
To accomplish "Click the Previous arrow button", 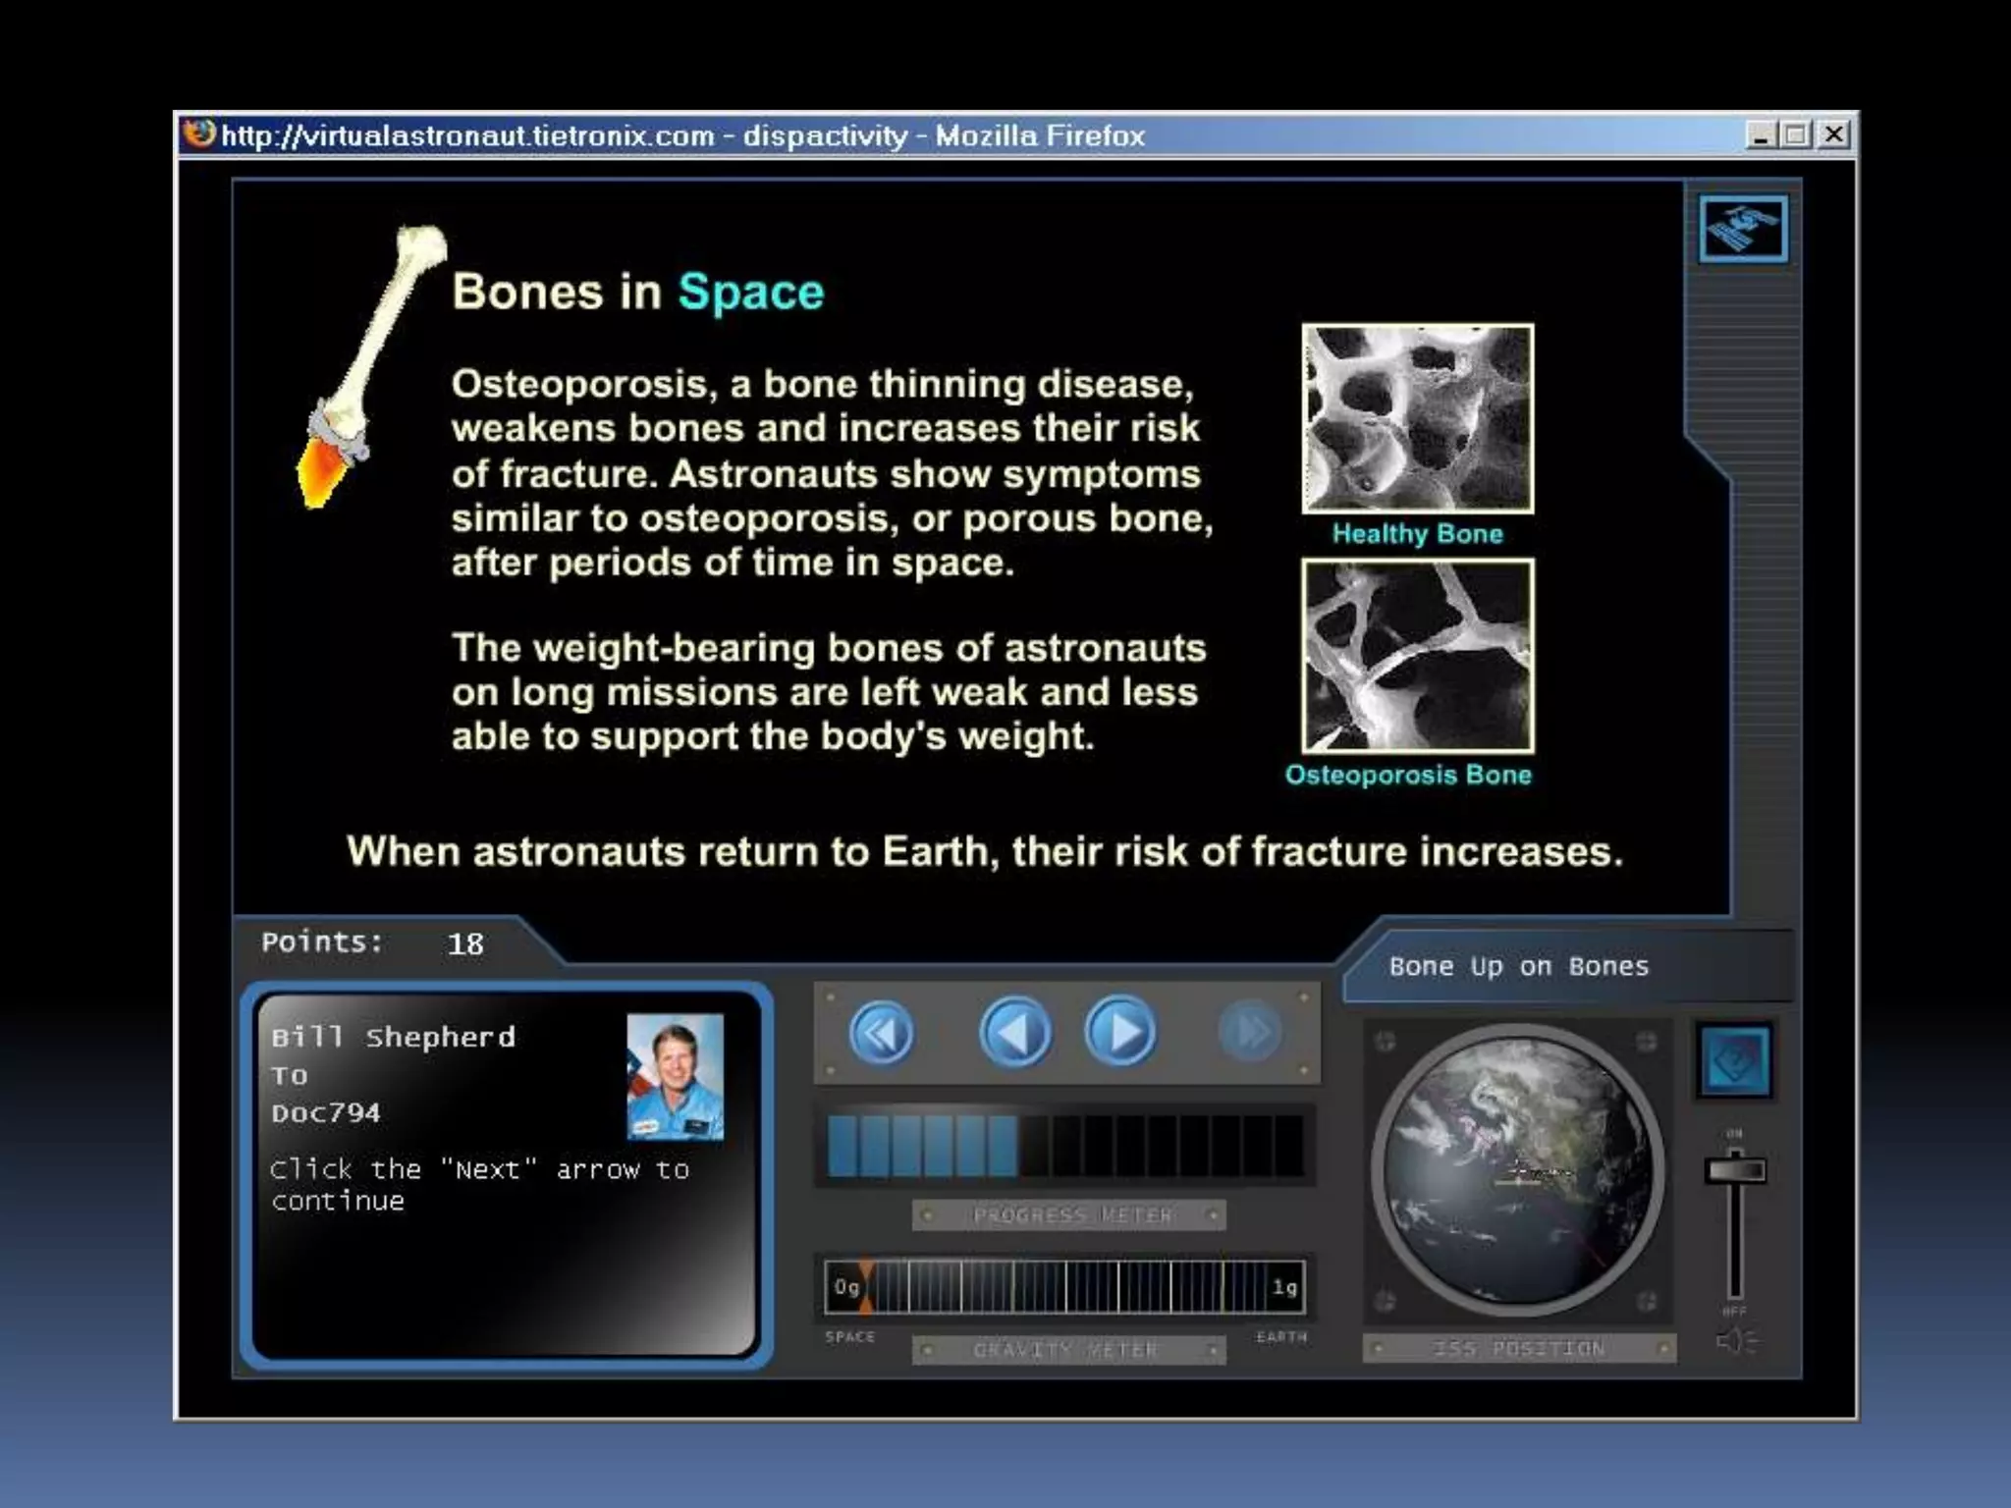I will [1015, 1033].
